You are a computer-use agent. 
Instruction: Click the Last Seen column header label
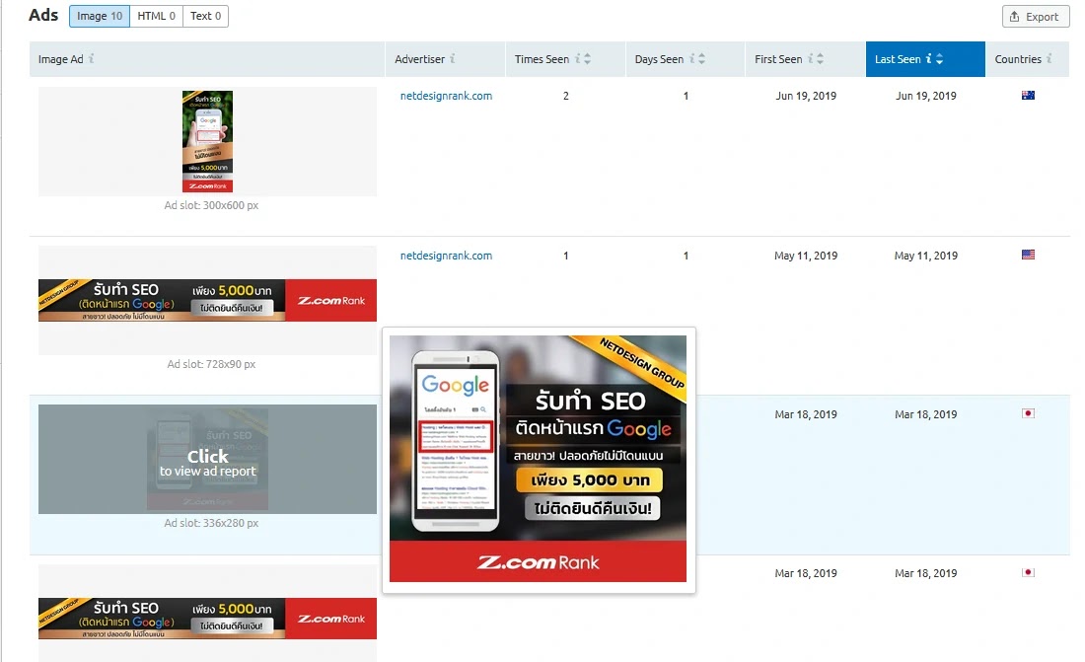898,59
